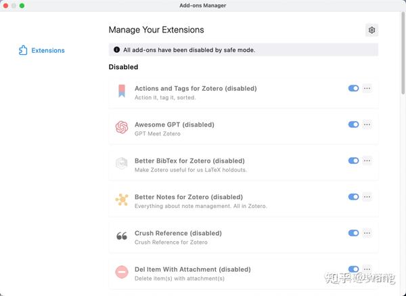
Task: Open the Crush Reference extension details
Action: [x=178, y=233]
